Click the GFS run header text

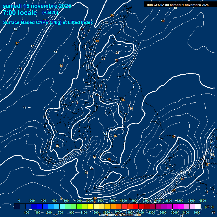178,5
